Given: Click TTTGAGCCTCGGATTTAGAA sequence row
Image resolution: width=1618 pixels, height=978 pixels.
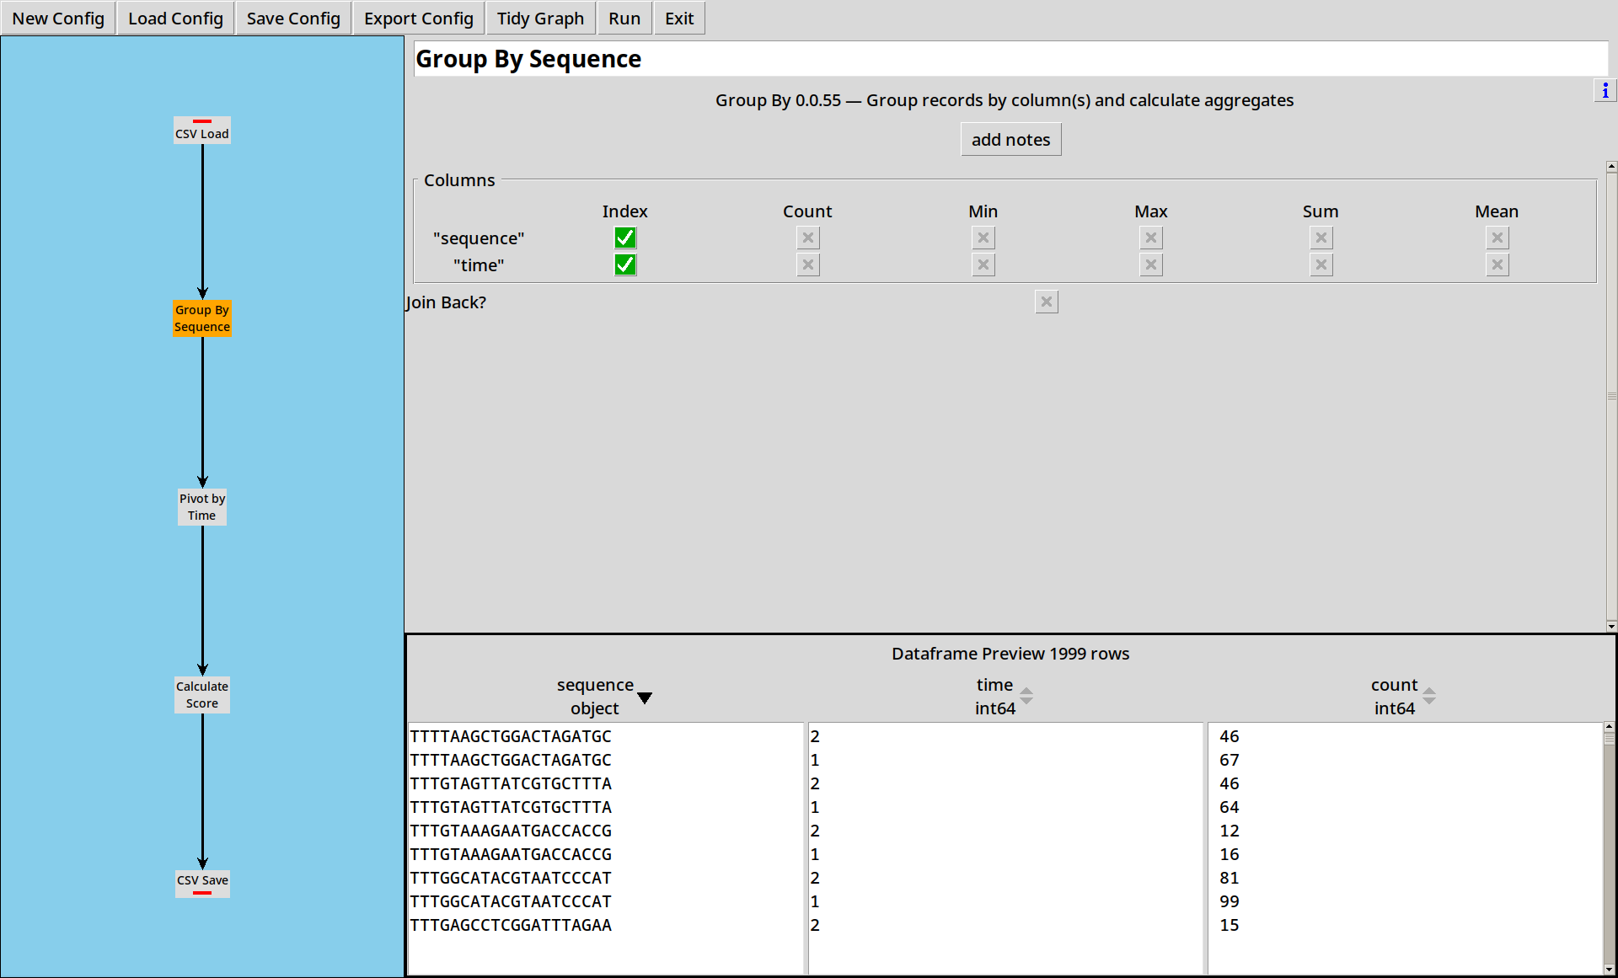Looking at the screenshot, I should (x=511, y=925).
